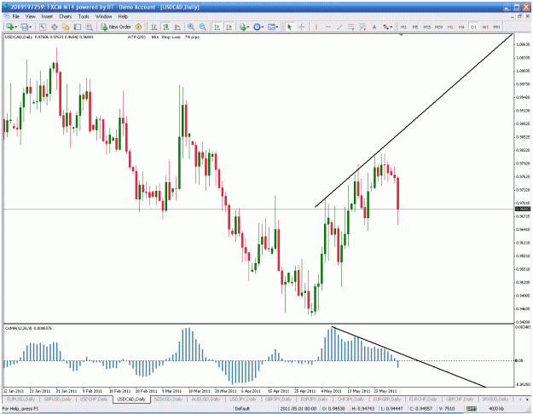The width and height of the screenshot is (533, 414).
Task: Switch to the NZDUSD,Daily chart tab
Action: click(x=168, y=399)
